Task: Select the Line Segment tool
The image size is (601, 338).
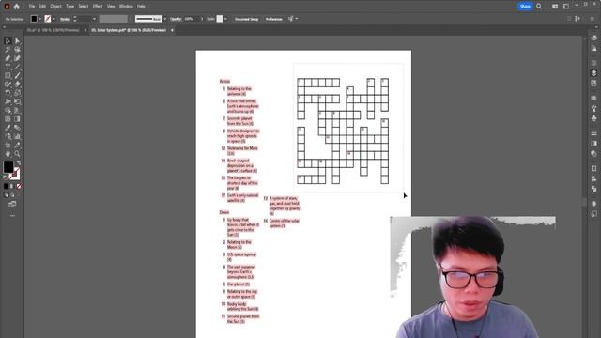Action: [x=17, y=67]
